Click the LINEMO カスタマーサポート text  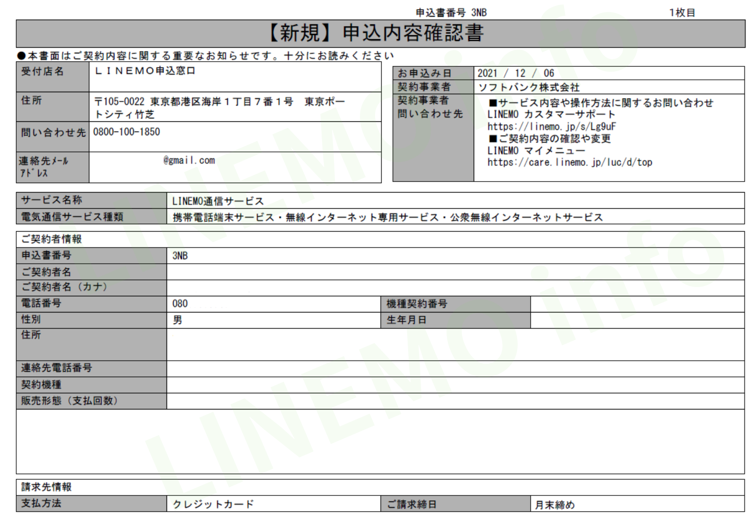pyautogui.click(x=551, y=115)
